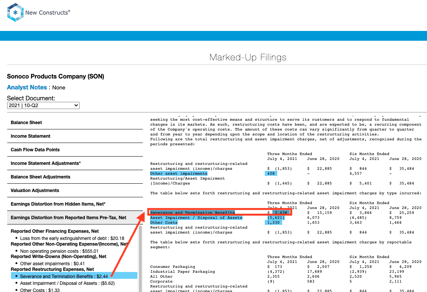This screenshot has width=427, height=292.
Task: Click Reported Other Non-Operating Expense/(Income) heading
Action: coord(69,244)
